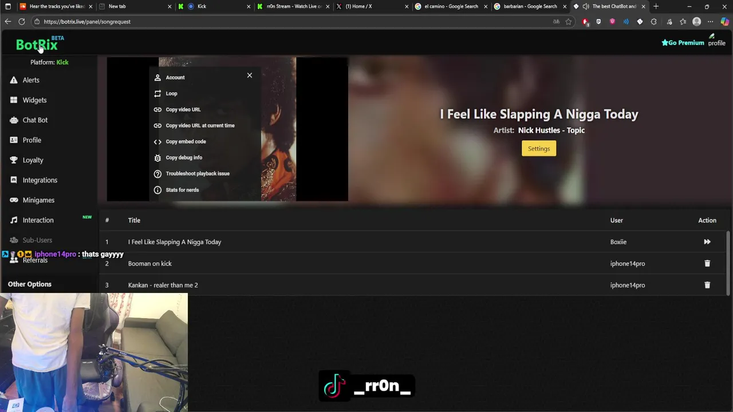Delete the Booman on kick request
The height and width of the screenshot is (412, 733).
[x=707, y=264]
